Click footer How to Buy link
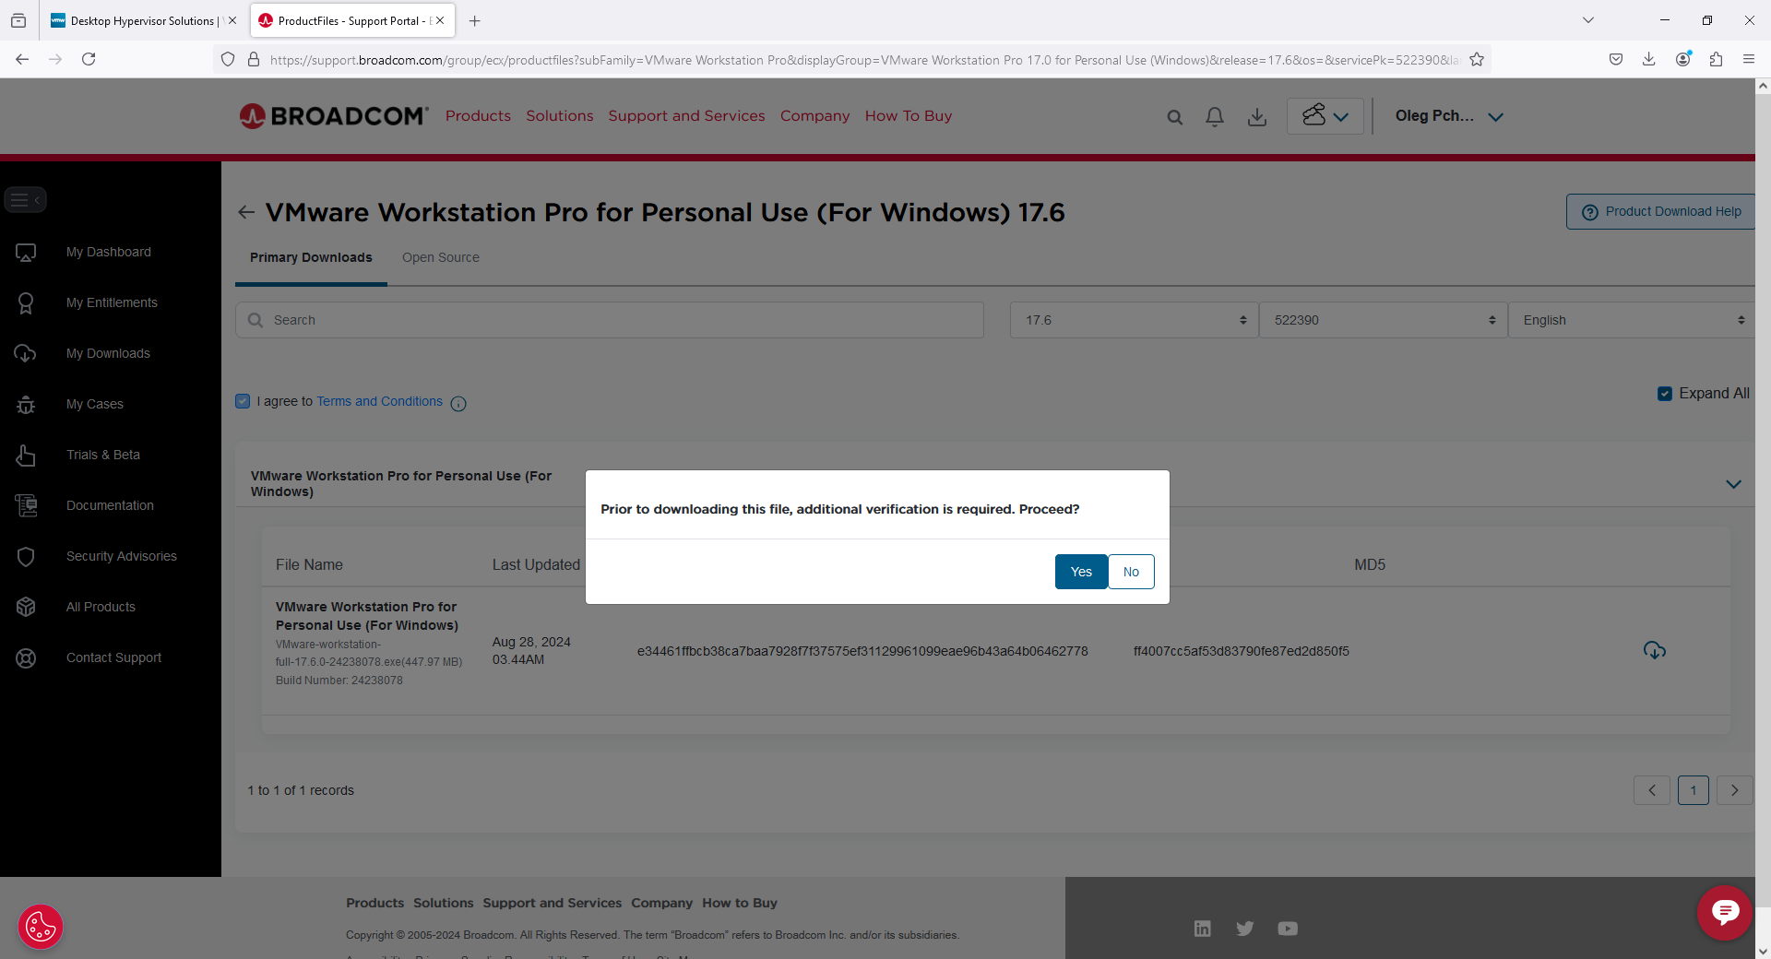This screenshot has width=1771, height=959. tap(740, 904)
